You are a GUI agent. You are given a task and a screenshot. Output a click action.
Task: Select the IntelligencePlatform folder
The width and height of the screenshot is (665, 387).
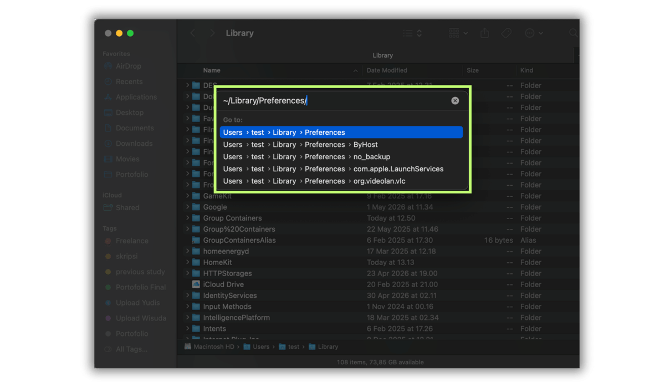(378, 318)
